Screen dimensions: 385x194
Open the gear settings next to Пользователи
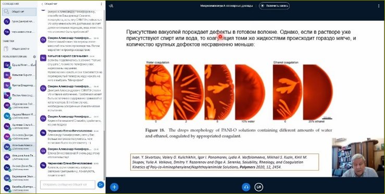[34, 57]
